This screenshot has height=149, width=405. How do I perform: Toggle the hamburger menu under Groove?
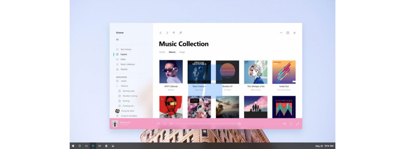point(117,40)
